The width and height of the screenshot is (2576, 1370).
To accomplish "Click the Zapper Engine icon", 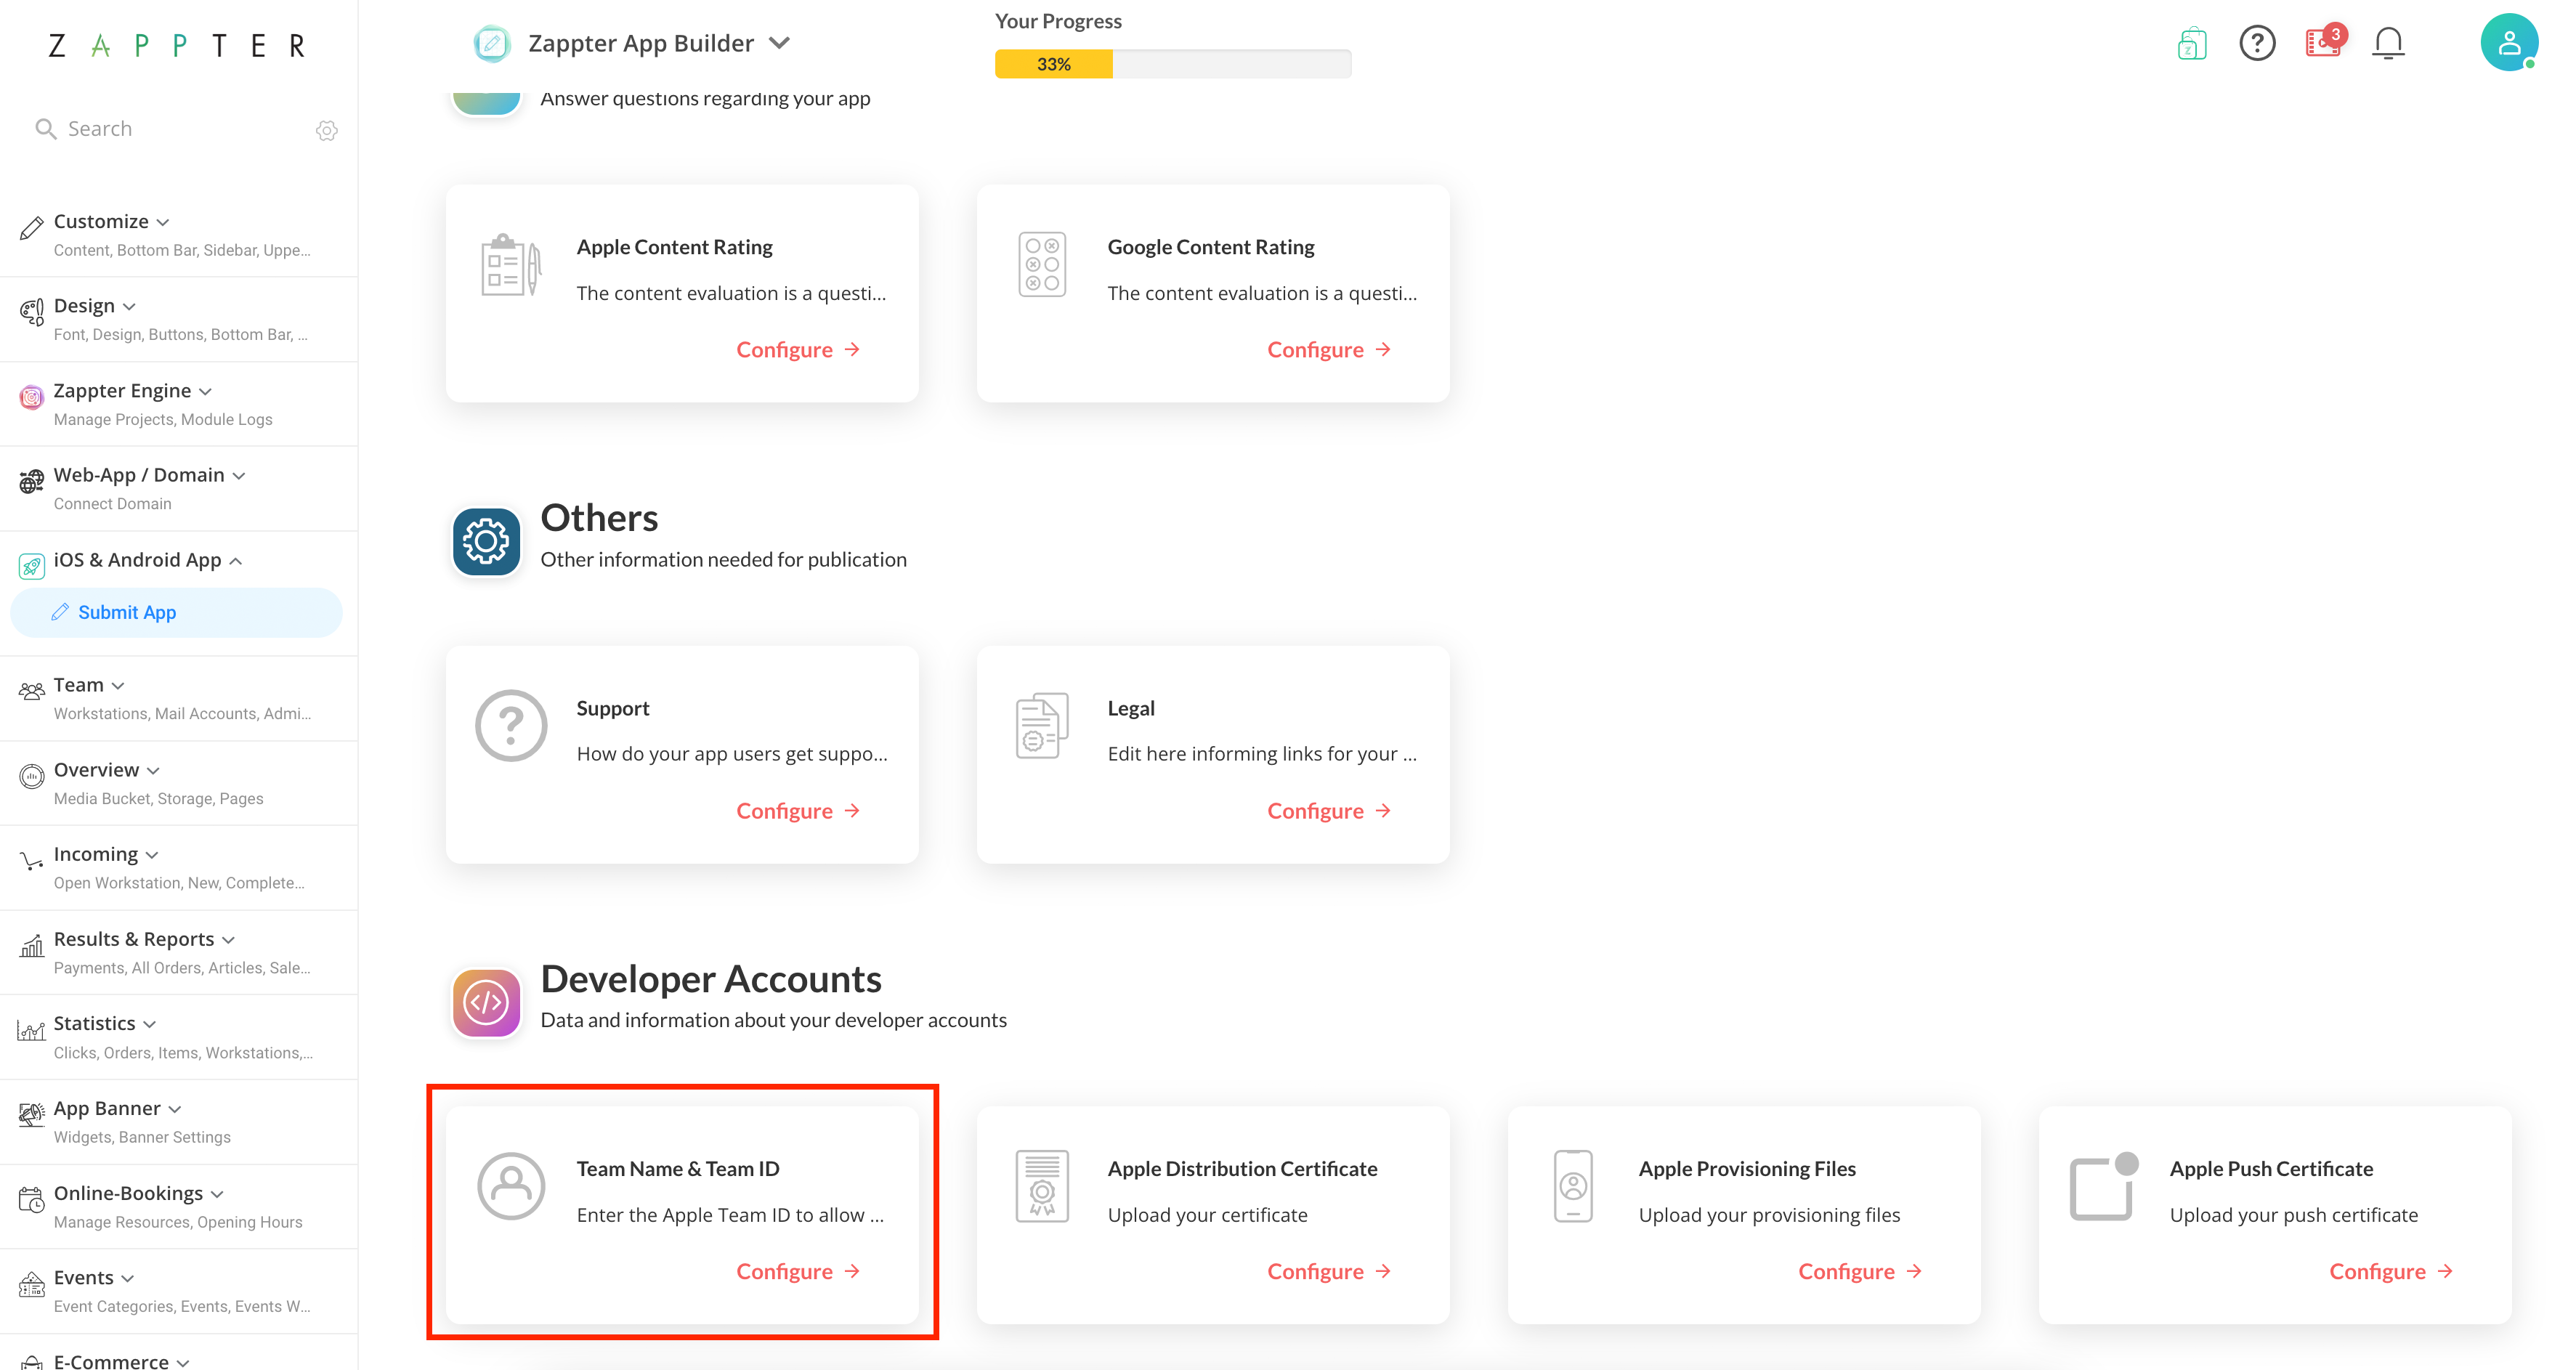I will (x=31, y=397).
